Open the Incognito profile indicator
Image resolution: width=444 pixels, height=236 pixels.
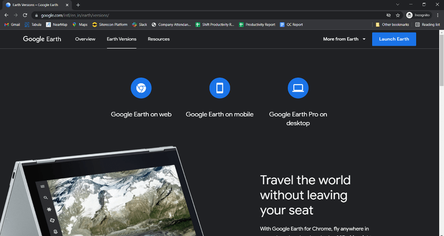[x=418, y=15]
